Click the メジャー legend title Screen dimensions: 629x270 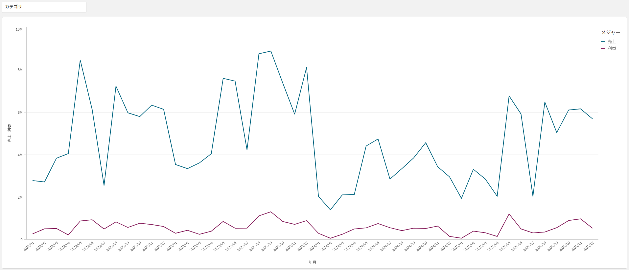tap(611, 33)
